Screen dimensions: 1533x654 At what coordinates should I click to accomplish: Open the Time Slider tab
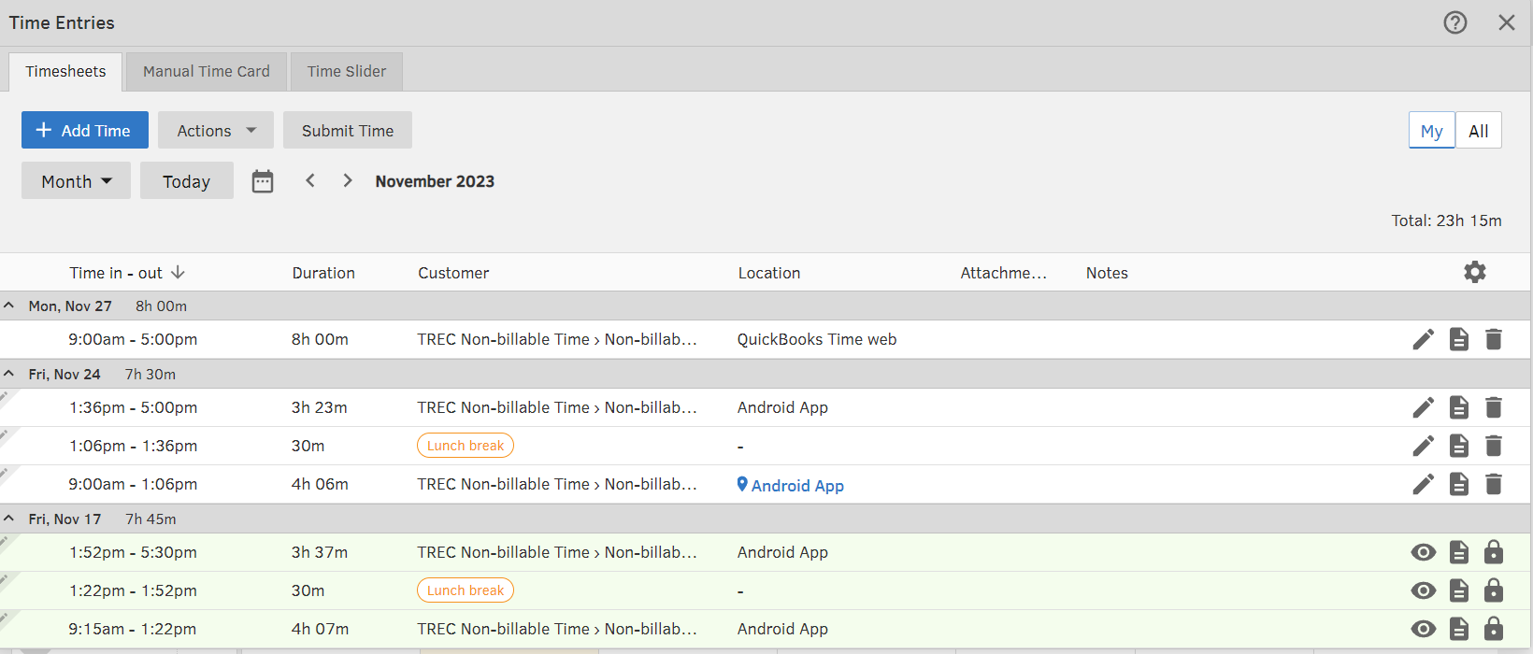click(x=346, y=71)
